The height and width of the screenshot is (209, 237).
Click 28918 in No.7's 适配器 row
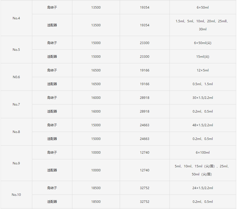click(144, 111)
